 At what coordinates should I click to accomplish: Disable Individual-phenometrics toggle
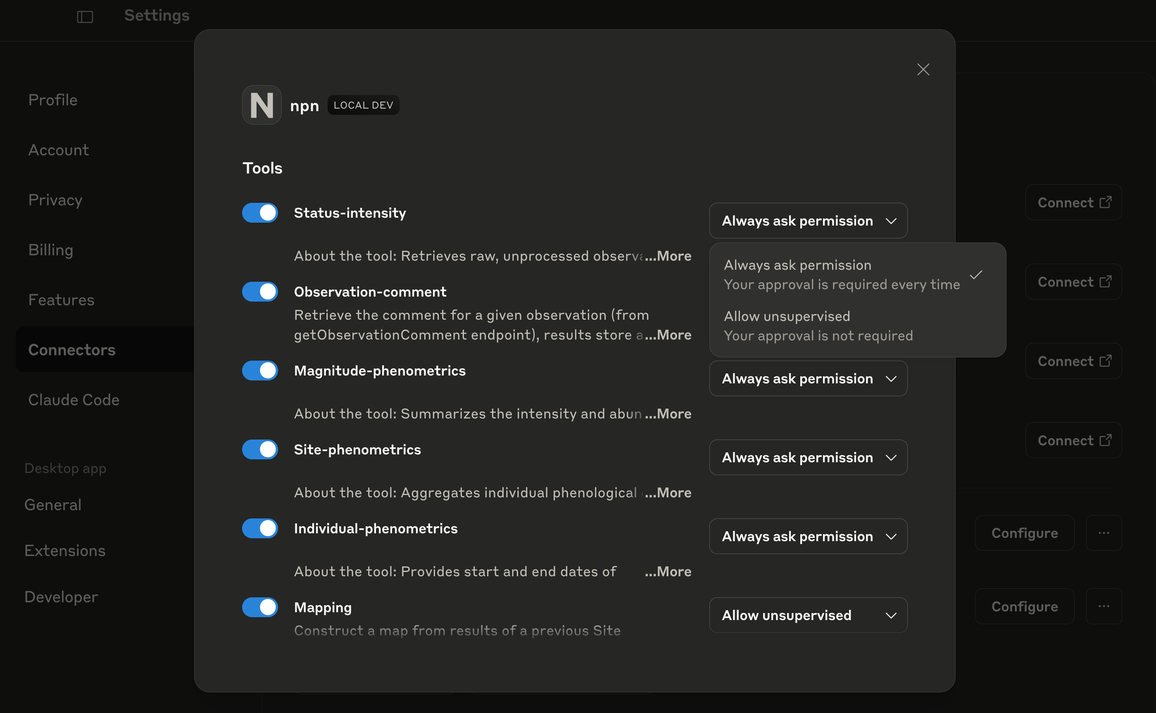coord(260,528)
